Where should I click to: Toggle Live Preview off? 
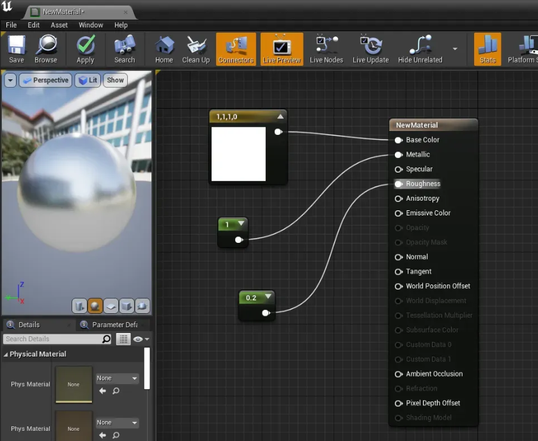click(x=282, y=49)
